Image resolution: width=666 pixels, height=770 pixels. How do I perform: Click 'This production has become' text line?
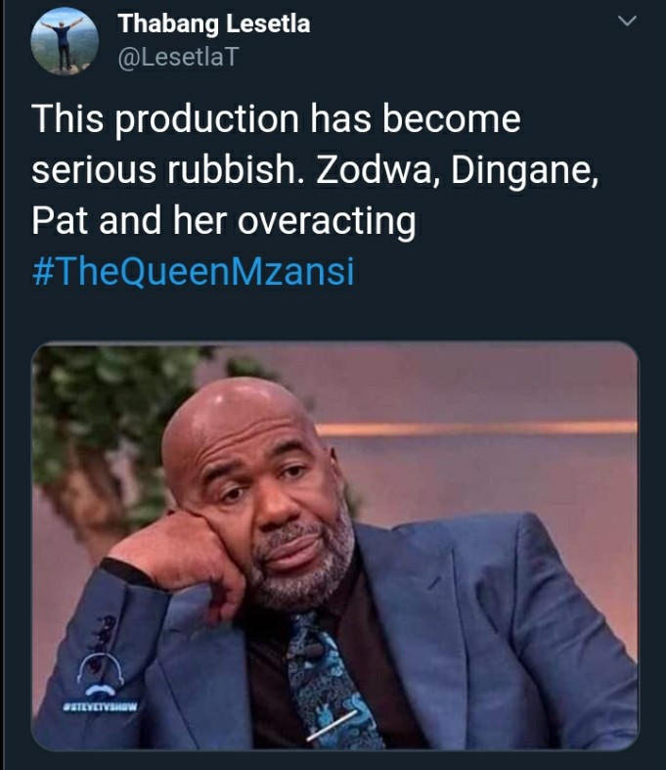[x=276, y=118]
